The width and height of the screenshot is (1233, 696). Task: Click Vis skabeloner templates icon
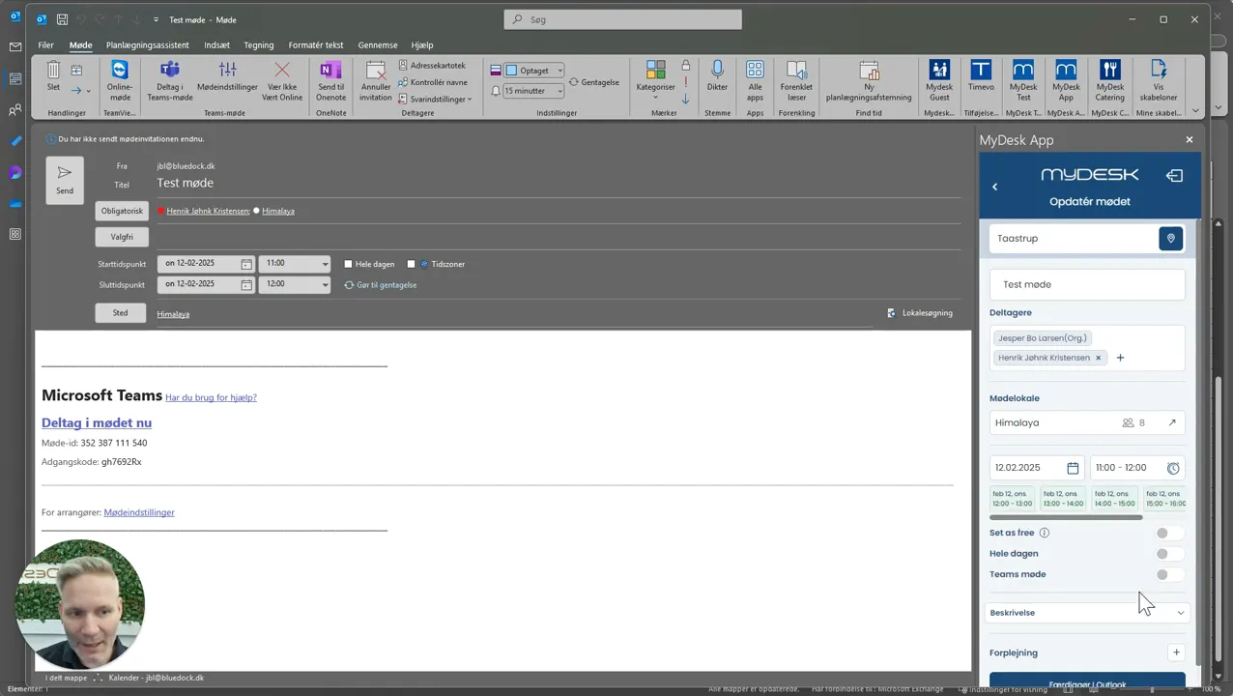click(x=1158, y=80)
